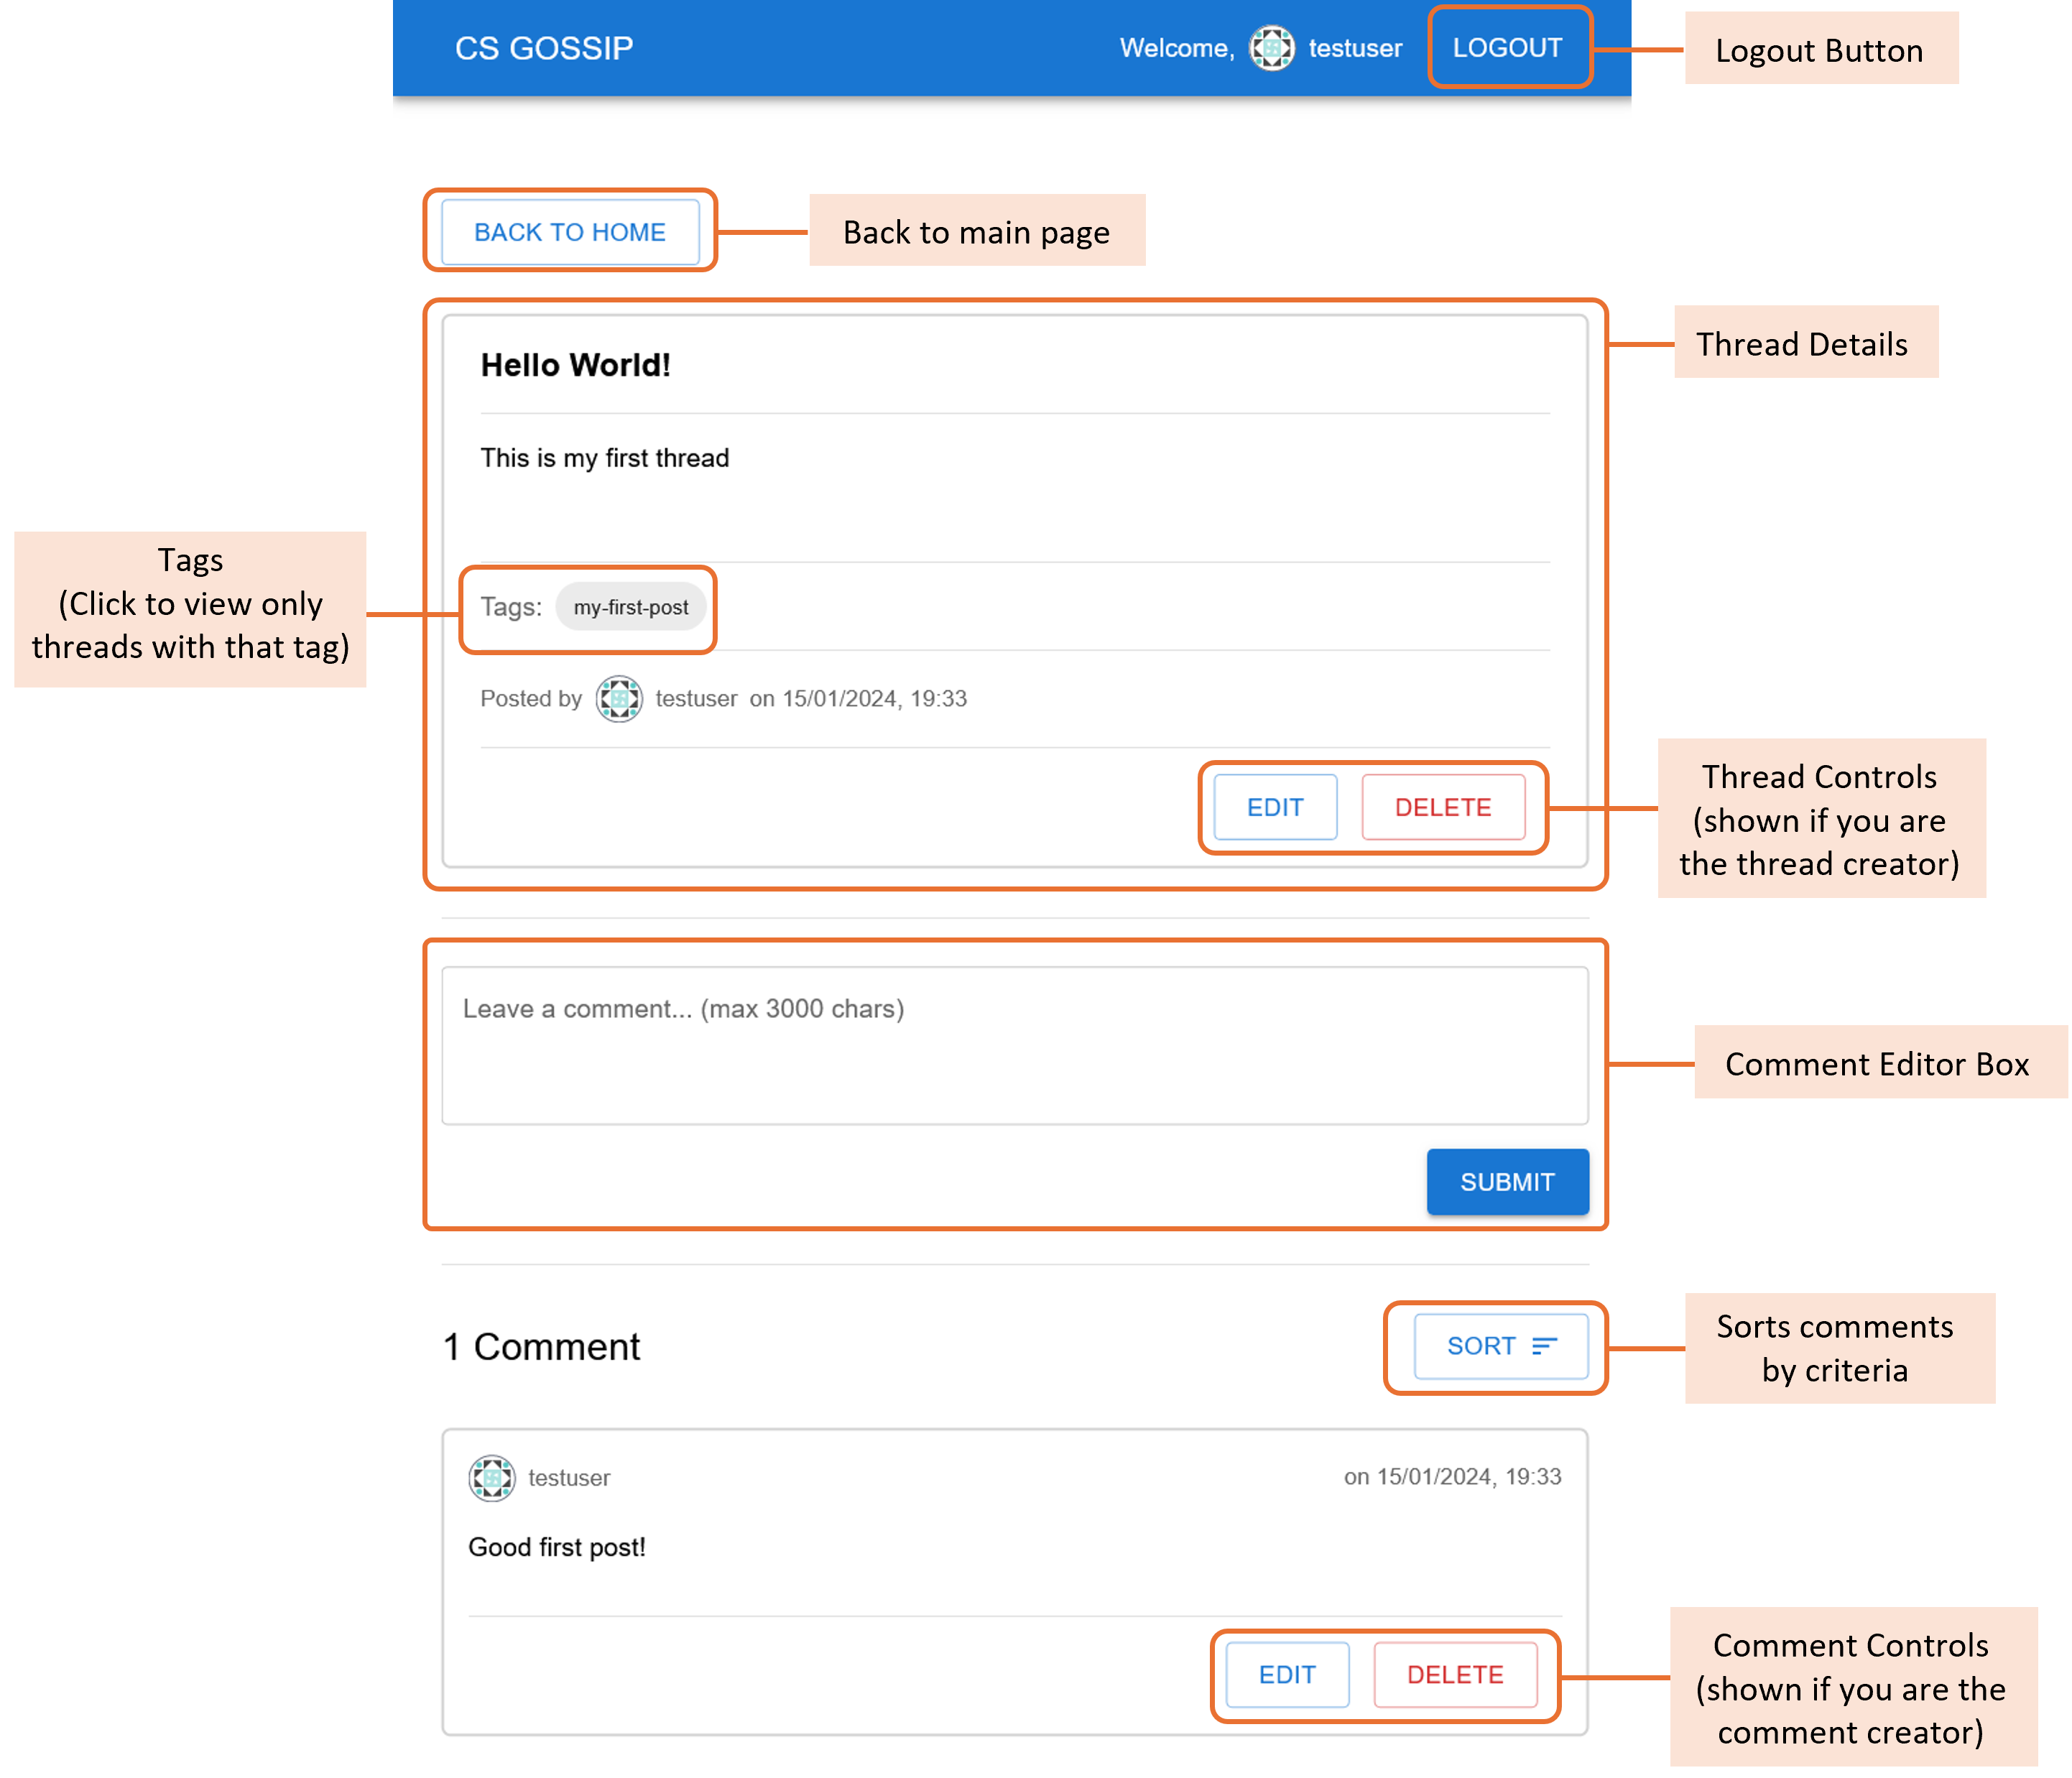2072x1778 pixels.
Task: Click EDIT on the Good first post comment
Action: pos(1286,1674)
